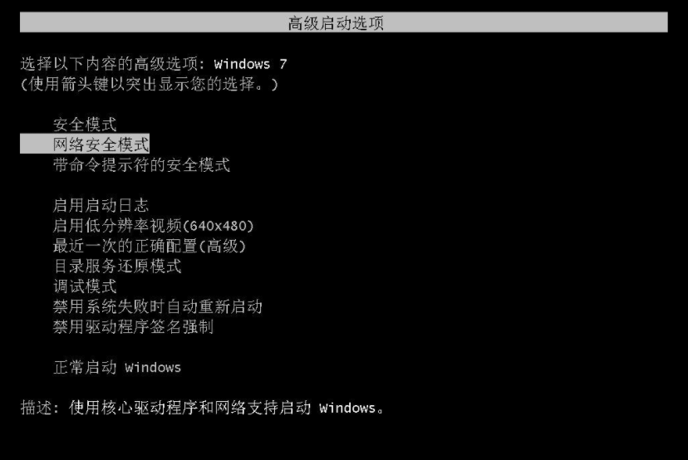This screenshot has width=688, height=460.
Task: Select 启用低分辨率视频 boot option
Action: [x=153, y=225]
